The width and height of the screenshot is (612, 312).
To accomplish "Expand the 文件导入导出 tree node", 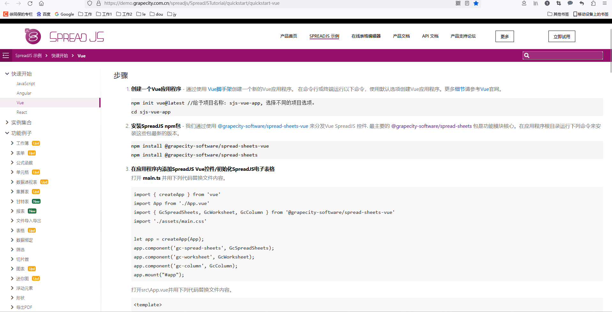I will point(12,221).
